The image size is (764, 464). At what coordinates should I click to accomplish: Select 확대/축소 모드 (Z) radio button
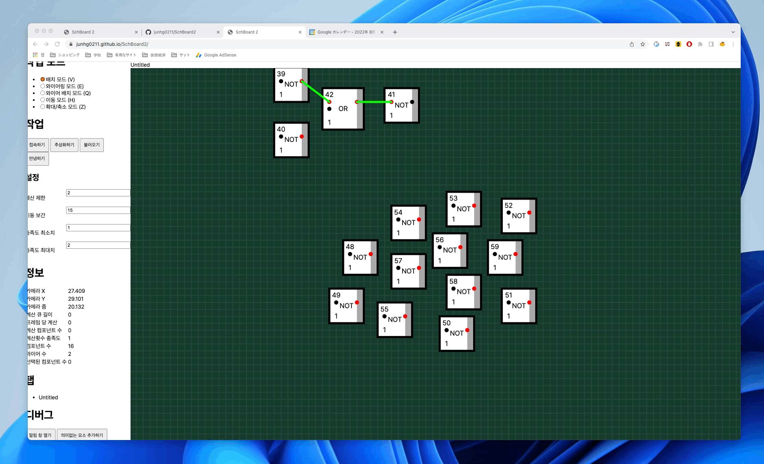pyautogui.click(x=42, y=107)
